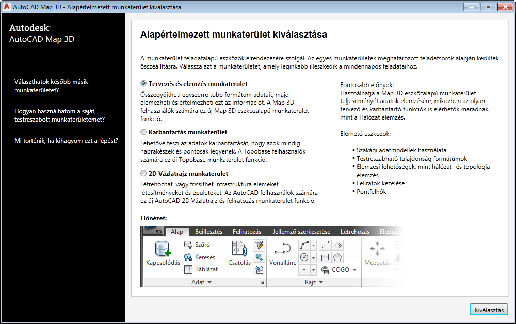Click the Csatolás attach drawing icon
The height and width of the screenshot is (324, 516).
click(239, 248)
